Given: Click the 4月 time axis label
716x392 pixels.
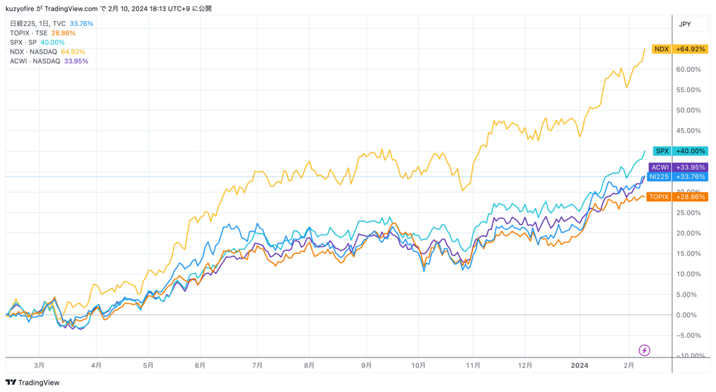Looking at the screenshot, I should click(97, 365).
